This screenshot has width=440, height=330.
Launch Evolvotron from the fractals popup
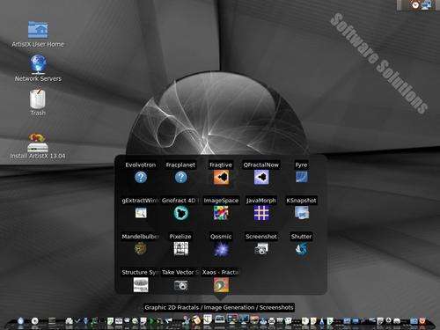pos(141,177)
